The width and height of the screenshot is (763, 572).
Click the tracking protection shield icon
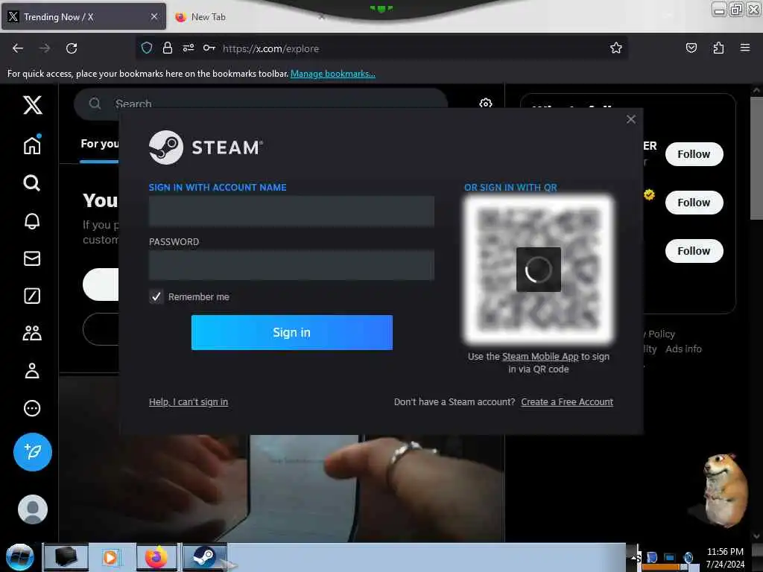click(147, 48)
